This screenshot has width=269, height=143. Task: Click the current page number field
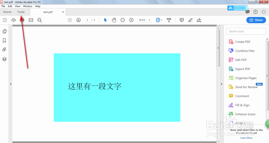pyautogui.click(x=87, y=20)
